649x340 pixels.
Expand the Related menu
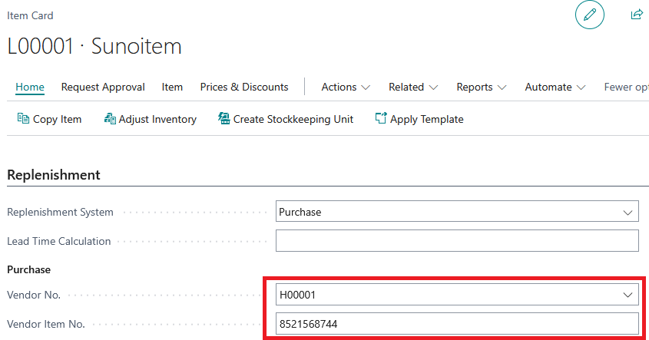point(413,87)
